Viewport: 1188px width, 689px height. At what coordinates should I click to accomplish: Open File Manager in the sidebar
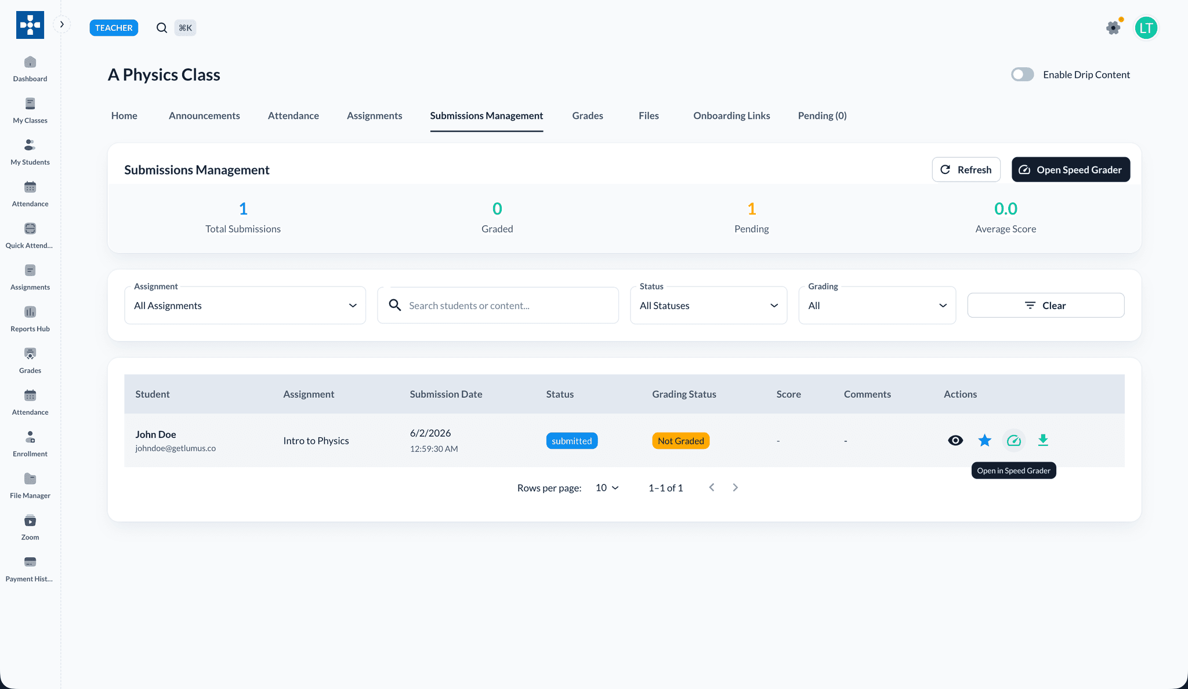tap(30, 487)
